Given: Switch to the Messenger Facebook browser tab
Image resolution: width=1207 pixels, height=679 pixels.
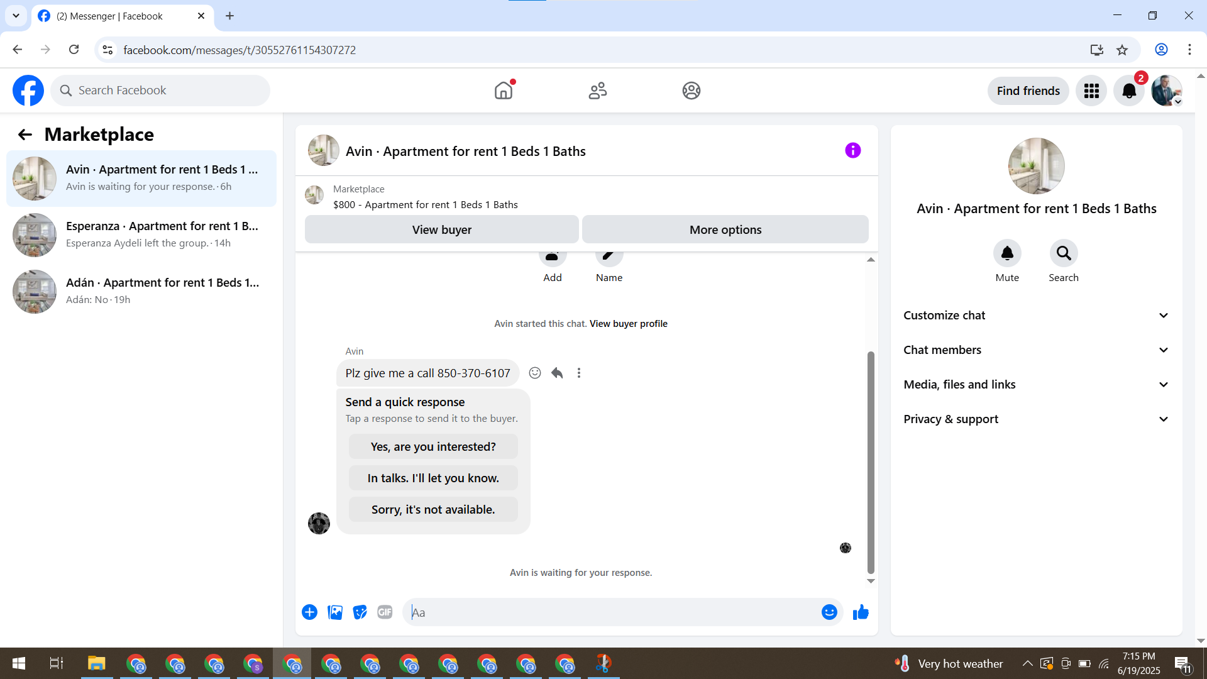Looking at the screenshot, I should pyautogui.click(x=122, y=16).
